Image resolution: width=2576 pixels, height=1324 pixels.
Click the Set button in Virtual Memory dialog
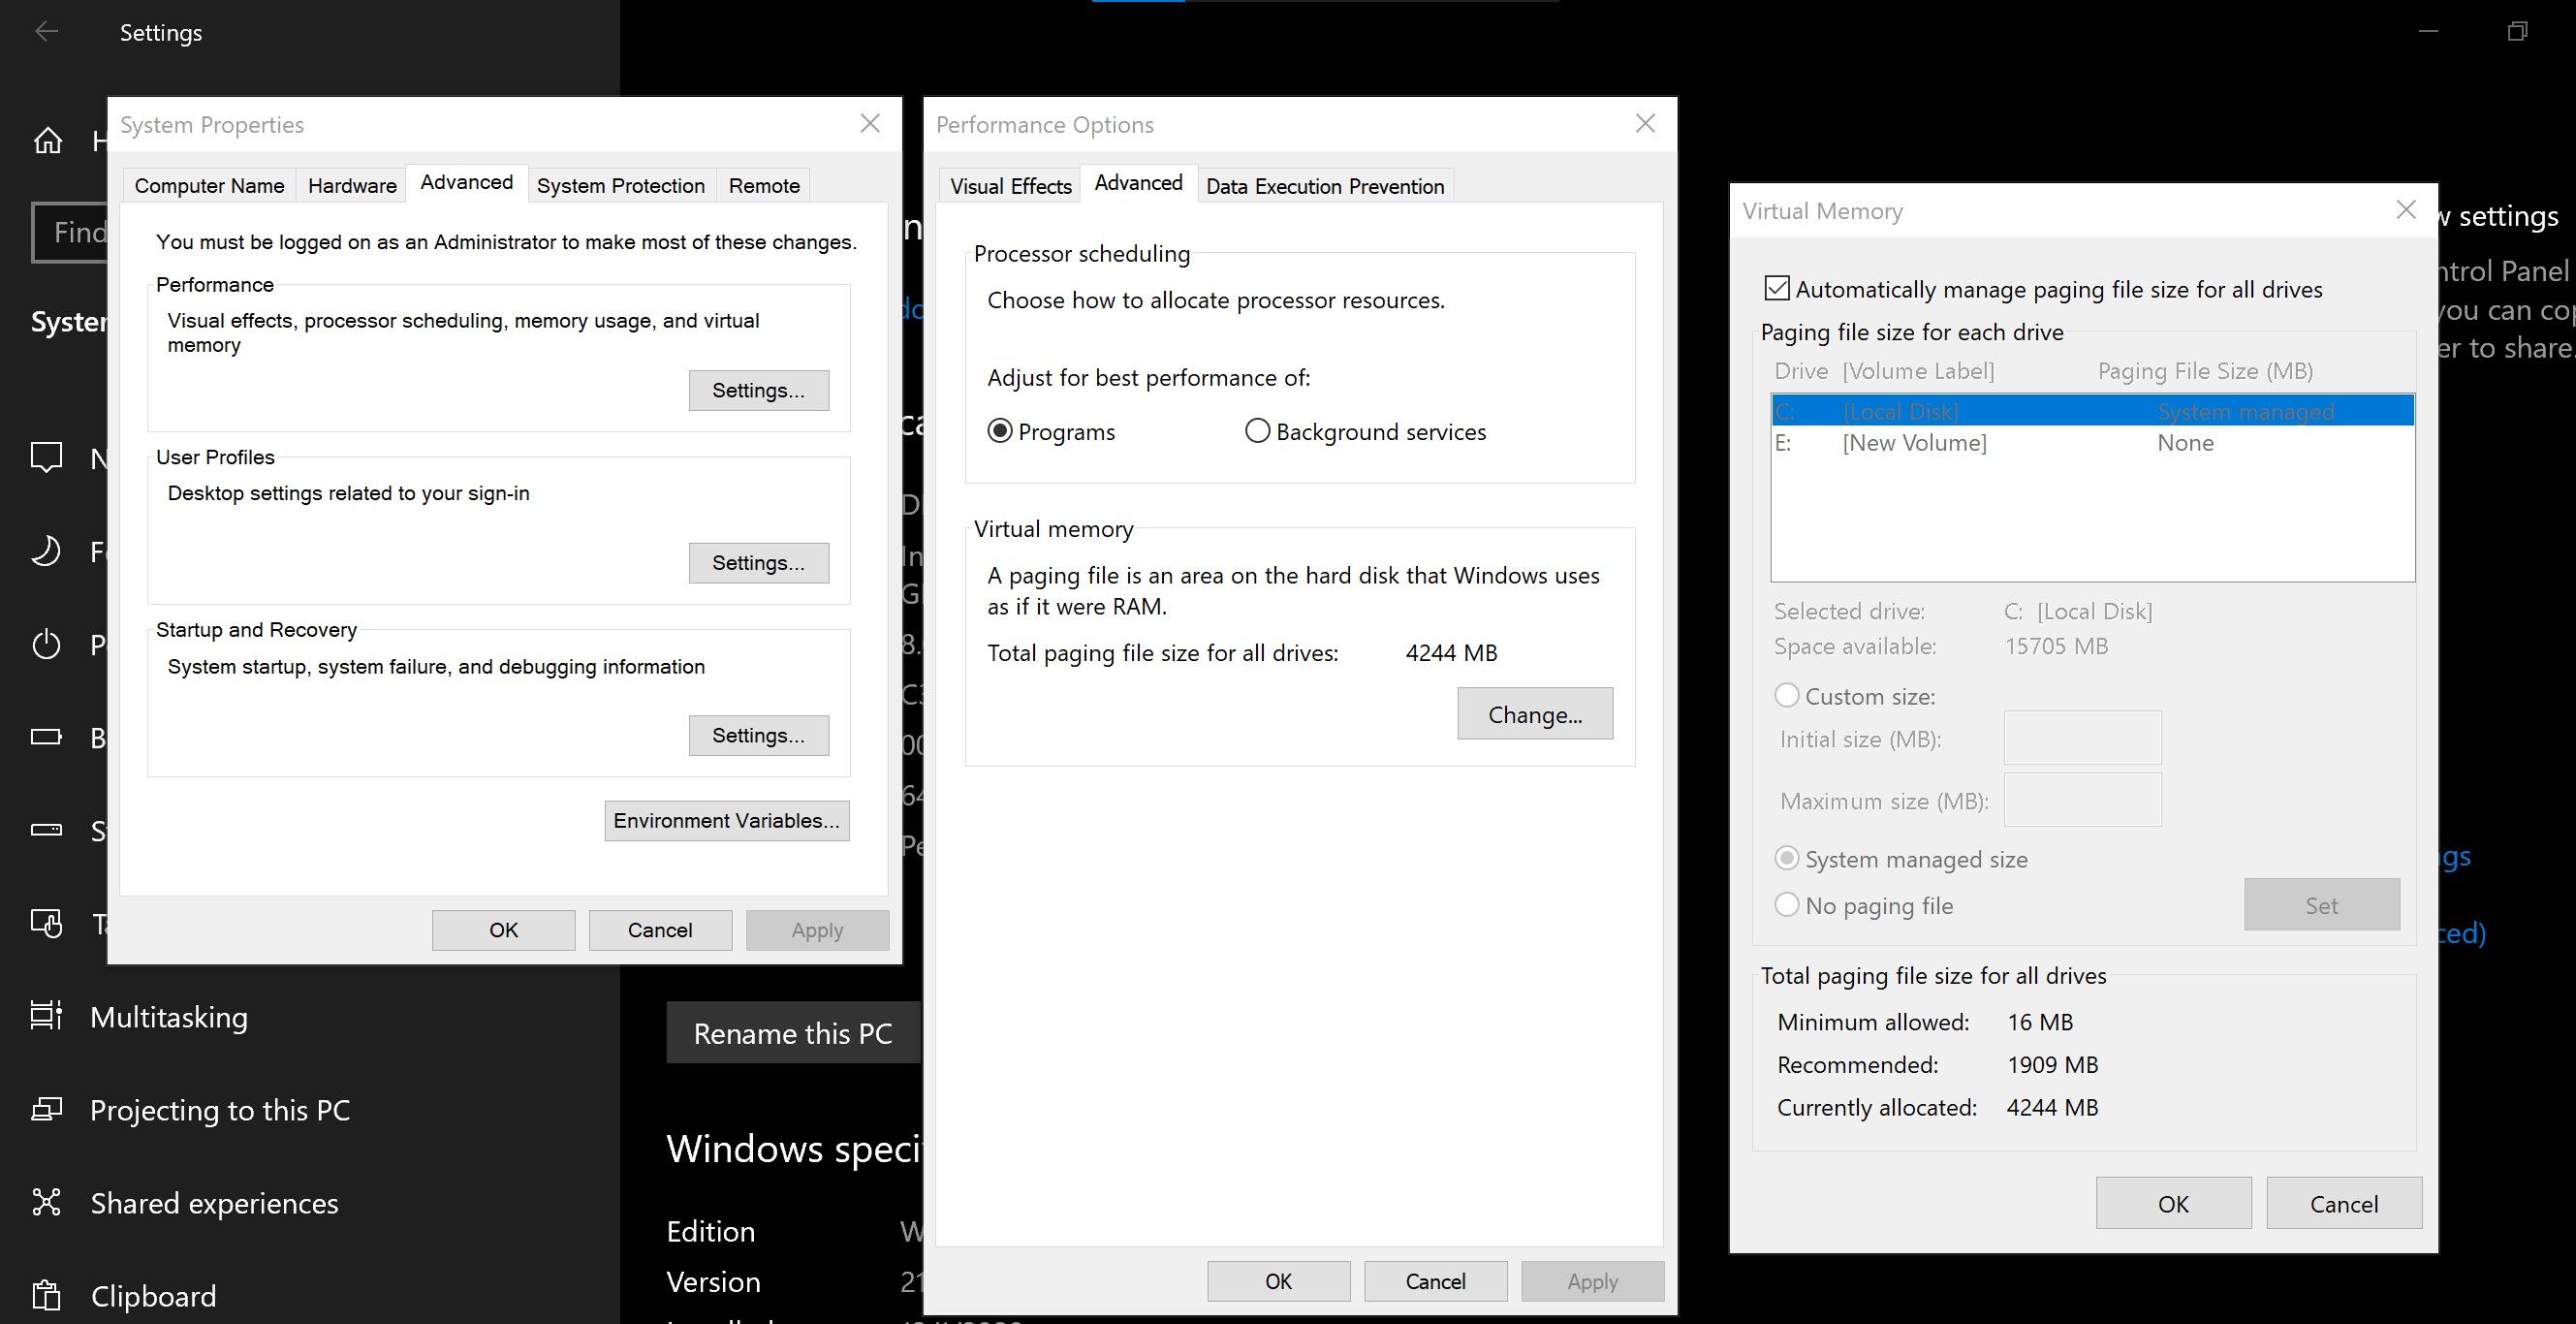(2321, 905)
